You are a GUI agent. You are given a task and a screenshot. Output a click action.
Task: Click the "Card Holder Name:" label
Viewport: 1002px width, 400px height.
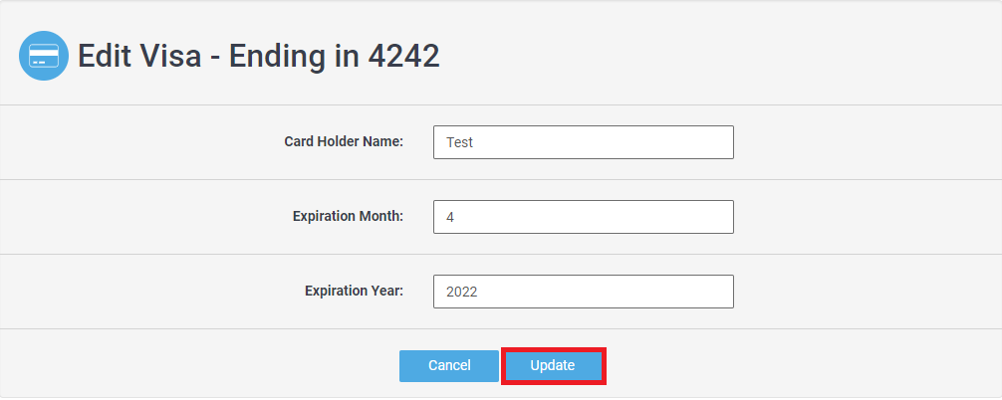point(344,141)
